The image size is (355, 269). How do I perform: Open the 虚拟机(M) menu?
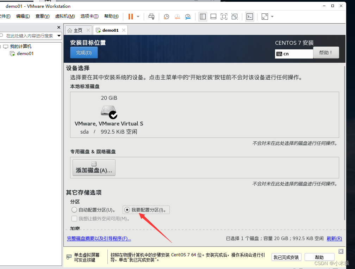coord(65,16)
